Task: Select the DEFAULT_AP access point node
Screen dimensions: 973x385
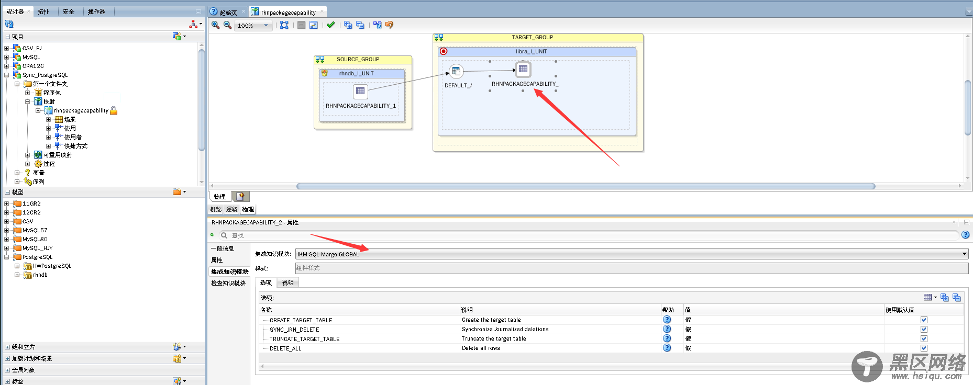Action: tap(456, 71)
